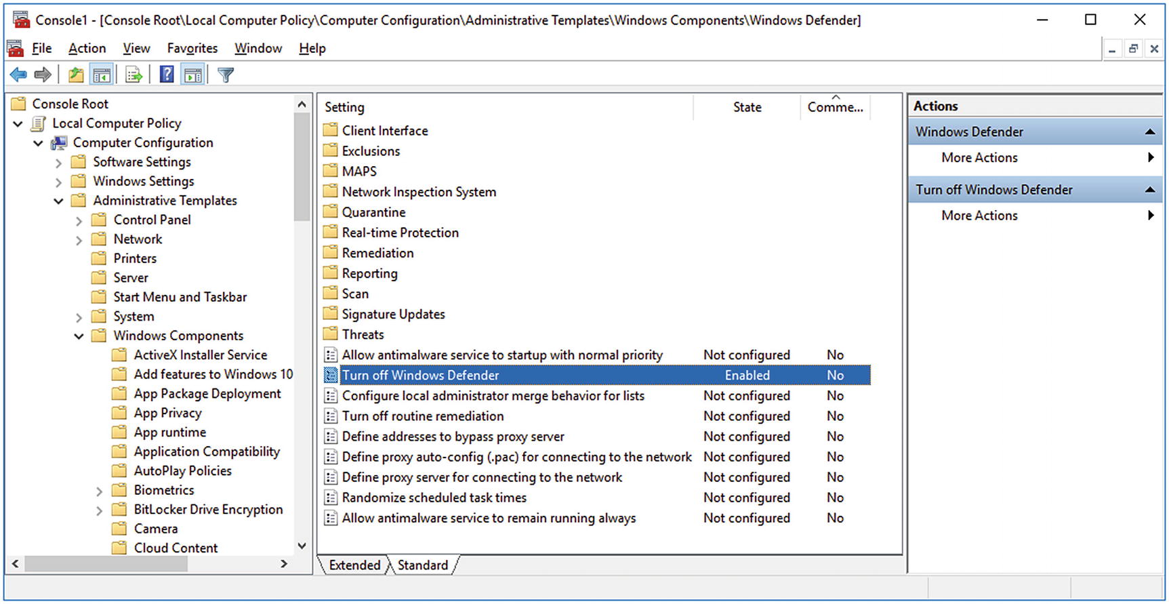Select App Privacy in the tree
Screen dimensions: 1169x604
point(167,413)
